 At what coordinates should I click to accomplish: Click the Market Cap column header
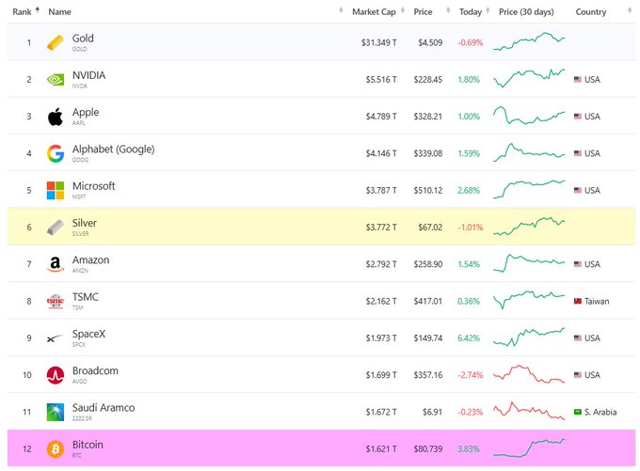pyautogui.click(x=374, y=12)
